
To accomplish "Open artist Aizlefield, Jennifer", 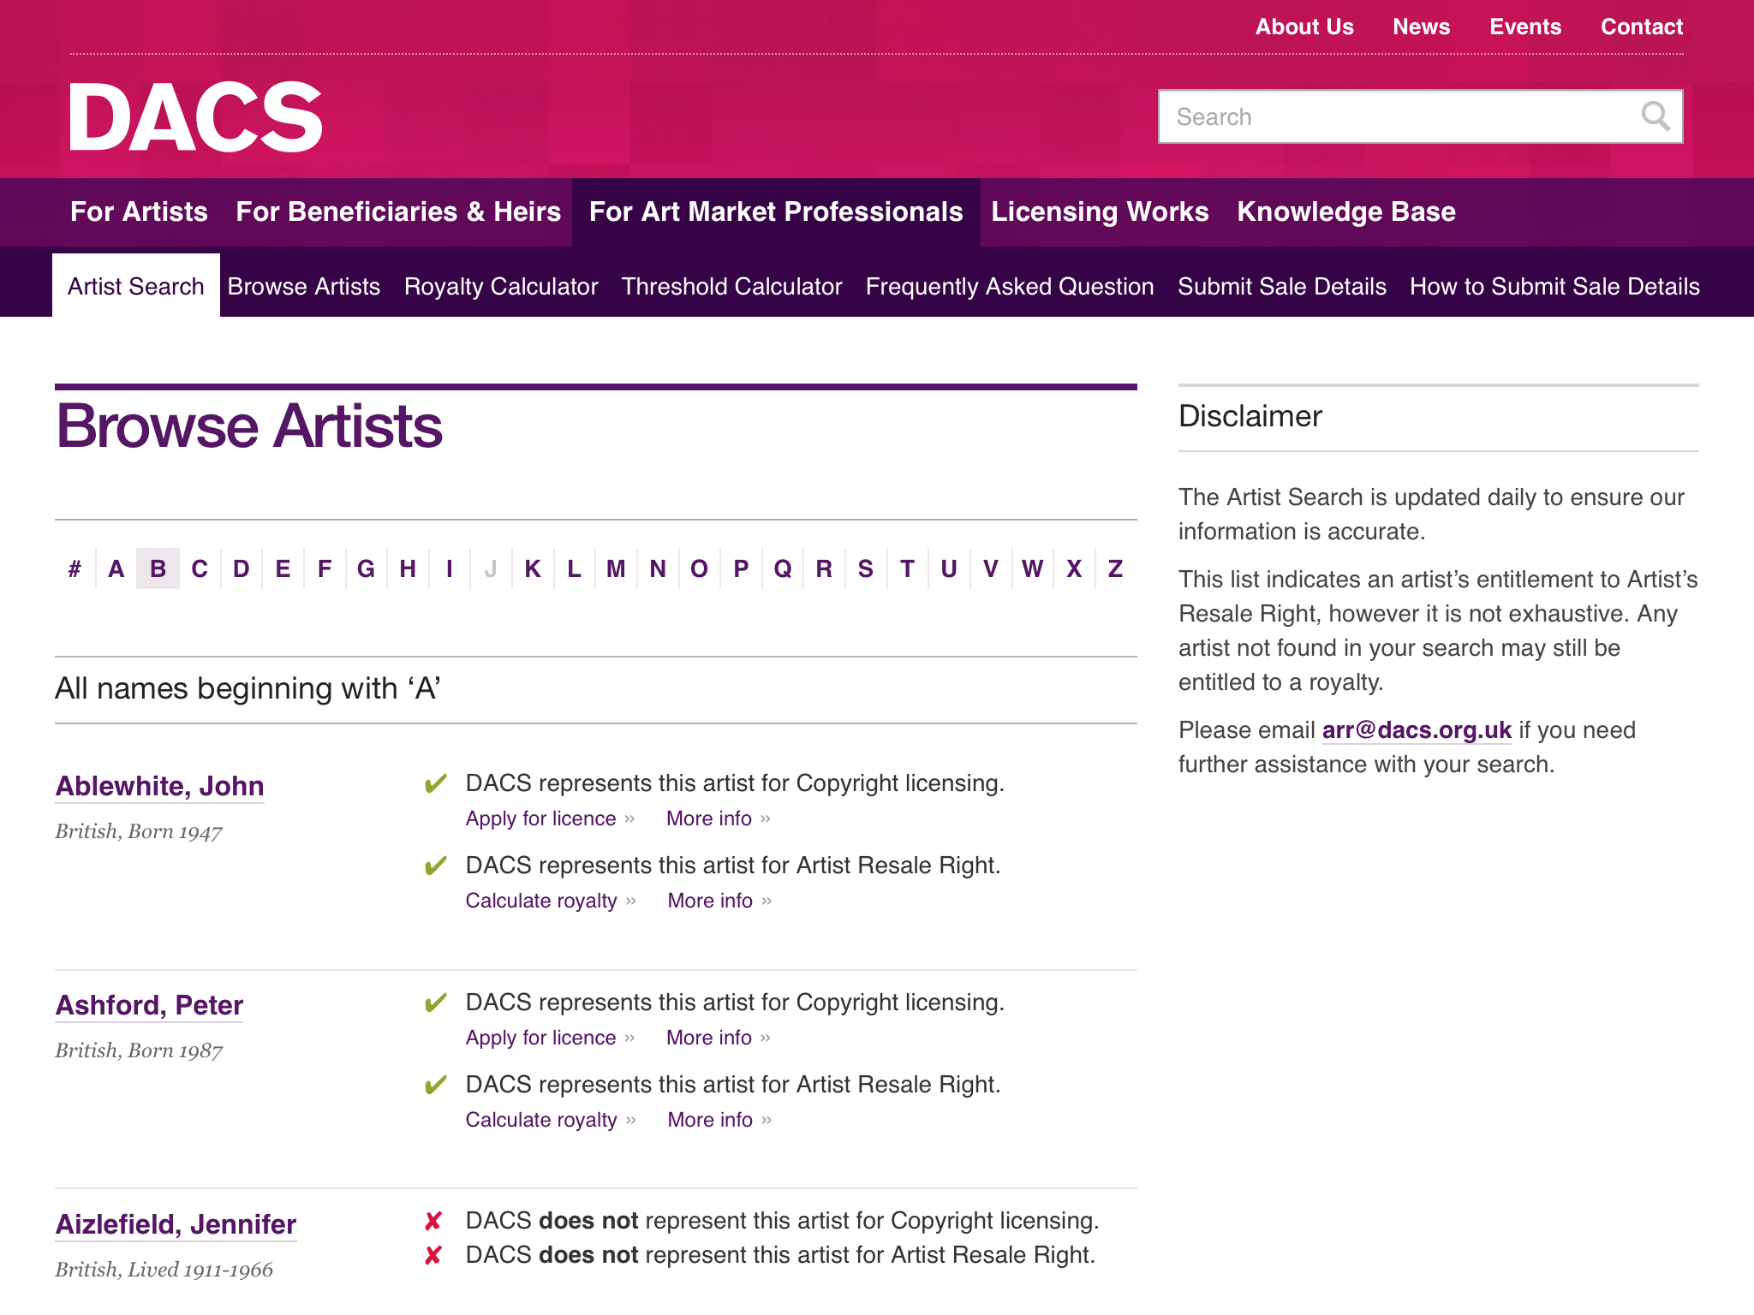I will (176, 1224).
